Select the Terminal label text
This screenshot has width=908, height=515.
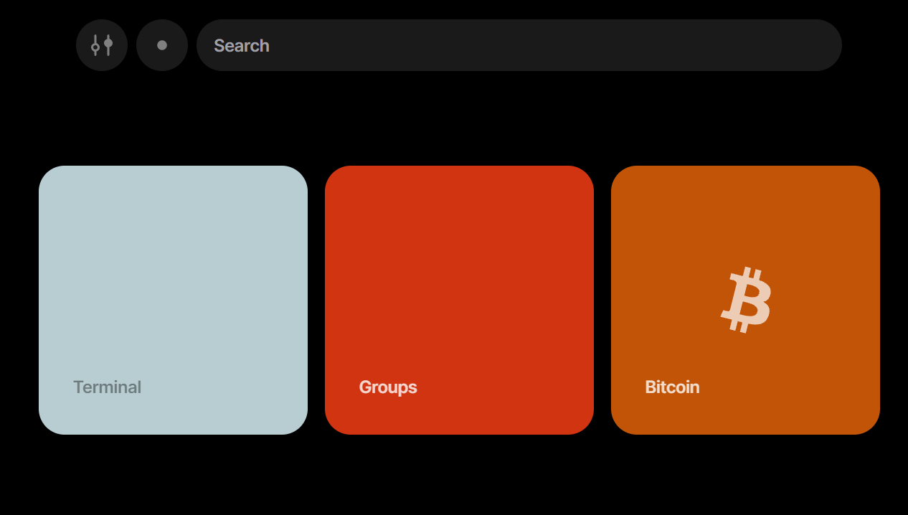pyautogui.click(x=107, y=387)
